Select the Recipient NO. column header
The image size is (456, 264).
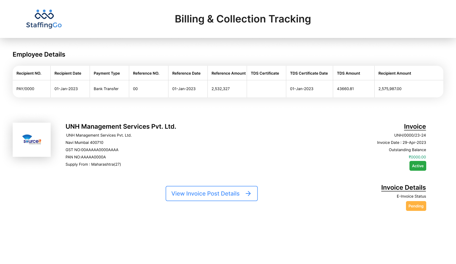coord(29,73)
